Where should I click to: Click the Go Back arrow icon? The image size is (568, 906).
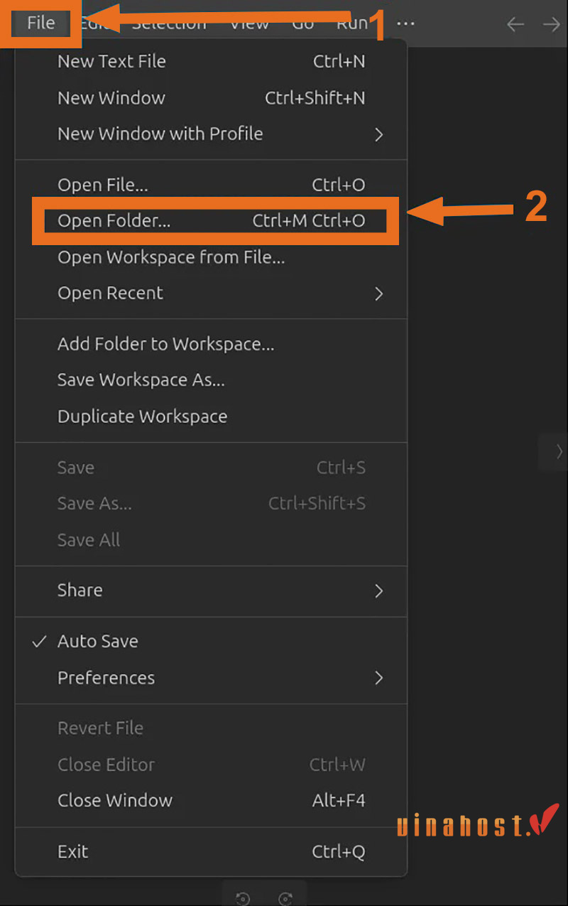click(x=515, y=24)
